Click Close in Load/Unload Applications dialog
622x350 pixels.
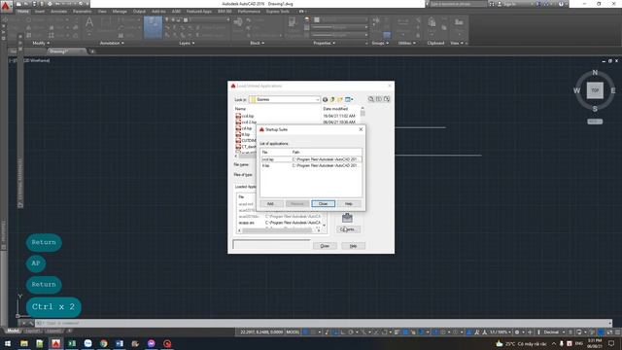click(325, 246)
